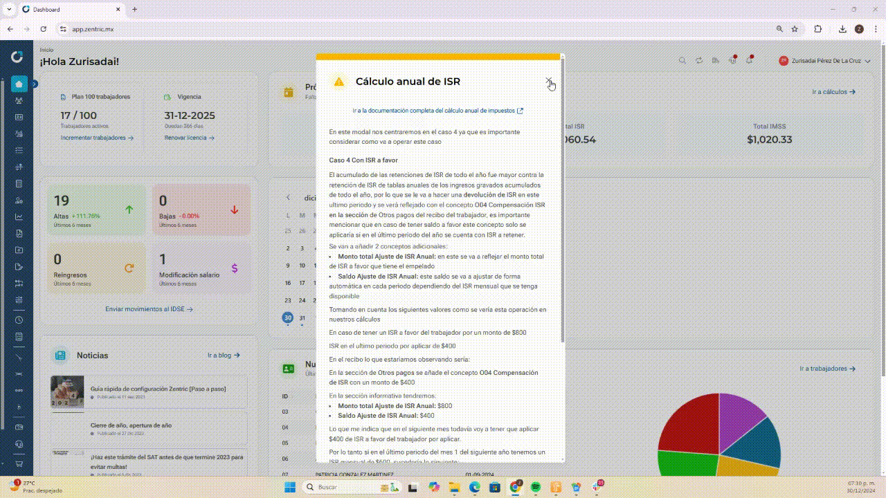Open the Windows Start menu
The image size is (886, 498).
click(x=289, y=487)
